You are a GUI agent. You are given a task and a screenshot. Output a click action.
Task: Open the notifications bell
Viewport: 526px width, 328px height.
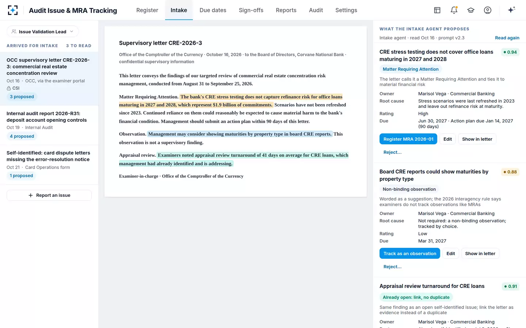(454, 10)
